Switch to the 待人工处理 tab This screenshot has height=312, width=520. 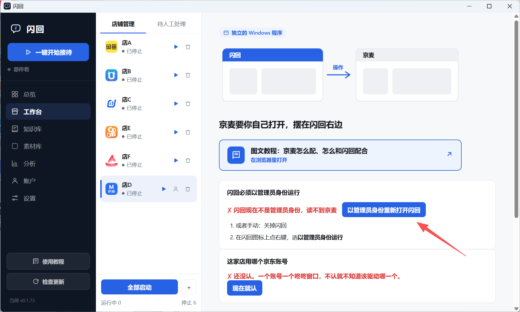[x=171, y=24]
